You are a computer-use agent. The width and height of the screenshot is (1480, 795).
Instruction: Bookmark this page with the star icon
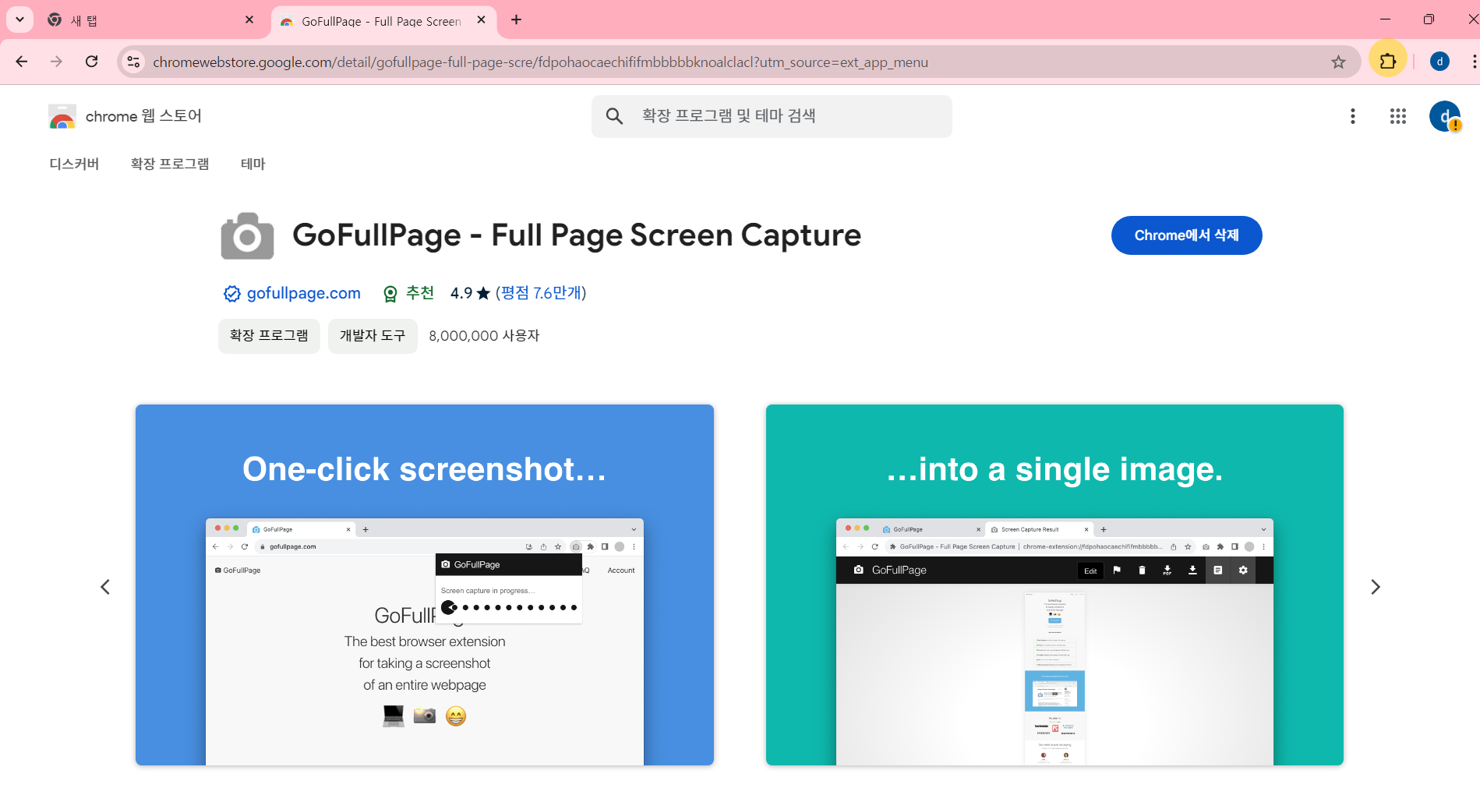point(1338,62)
